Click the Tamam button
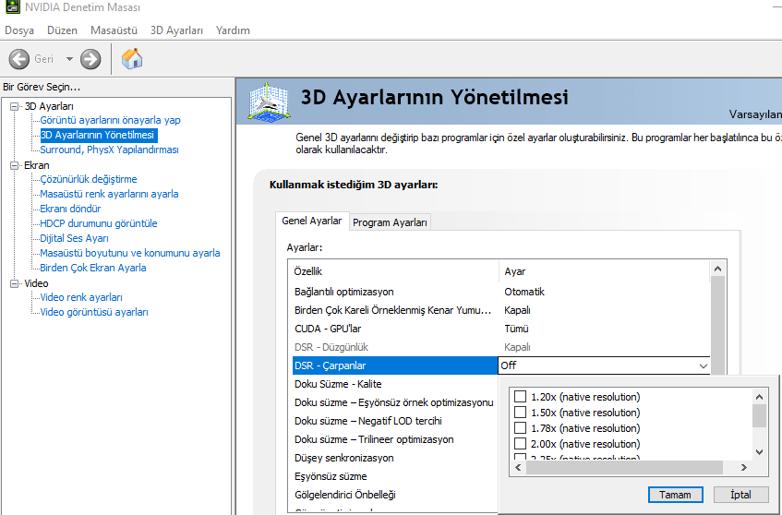This screenshot has width=782, height=515. pyautogui.click(x=675, y=495)
